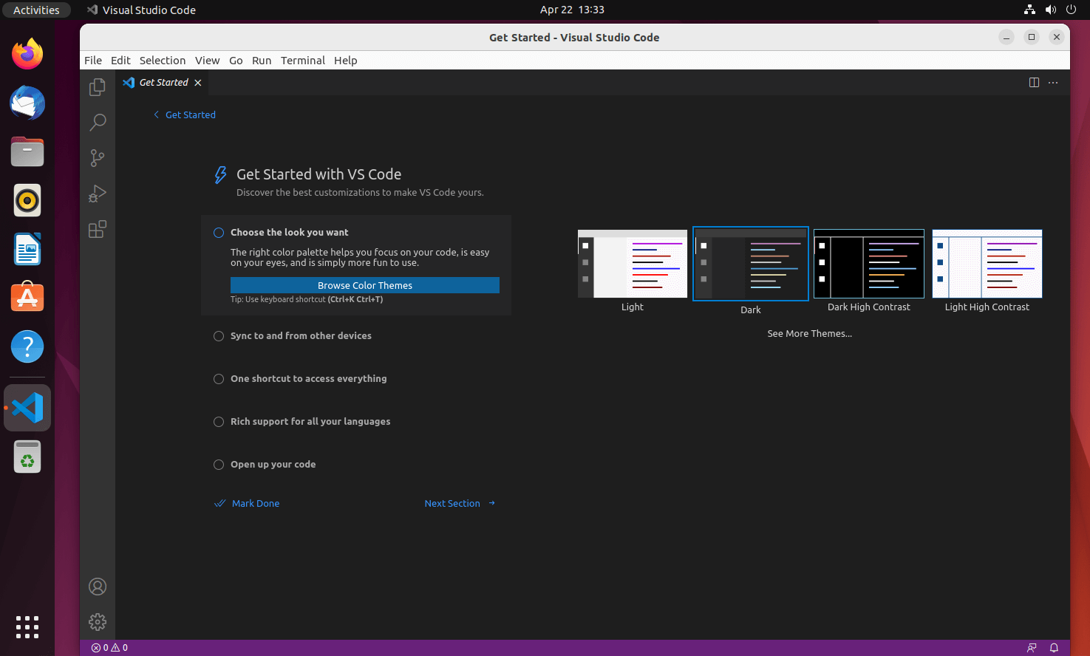Check errors and warnings in the status bar
1090x656 pixels.
109,647
